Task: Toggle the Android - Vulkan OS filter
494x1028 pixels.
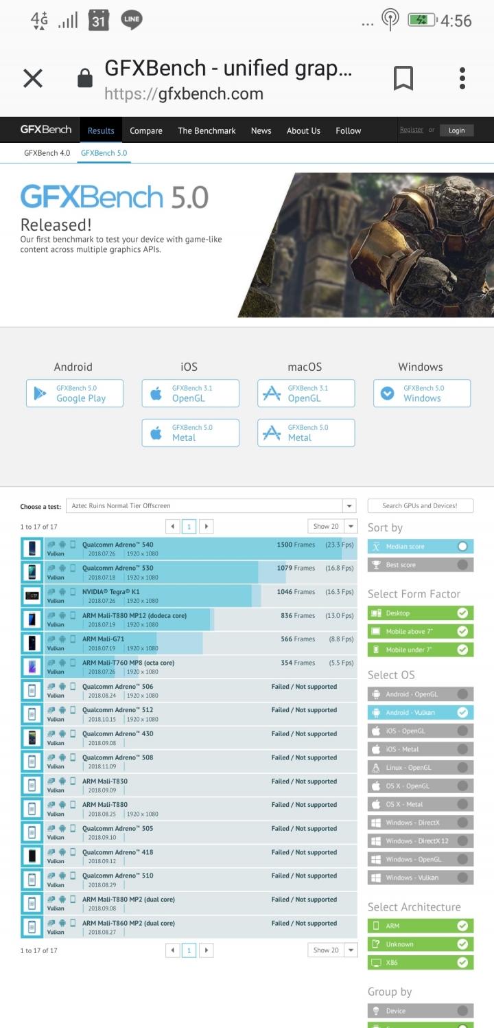Action: 421,713
